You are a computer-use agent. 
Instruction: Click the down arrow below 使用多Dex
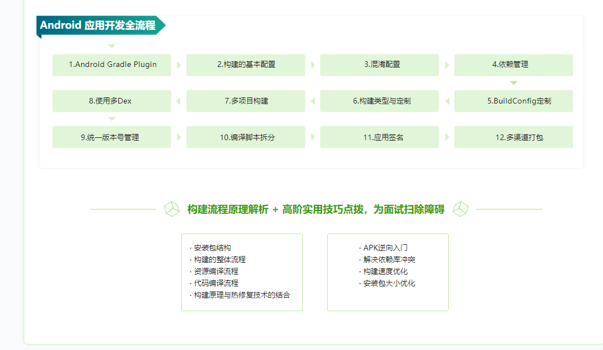point(111,119)
